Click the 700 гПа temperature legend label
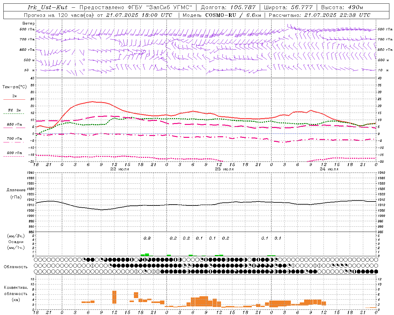This screenshot has width=394, height=315. (14, 139)
